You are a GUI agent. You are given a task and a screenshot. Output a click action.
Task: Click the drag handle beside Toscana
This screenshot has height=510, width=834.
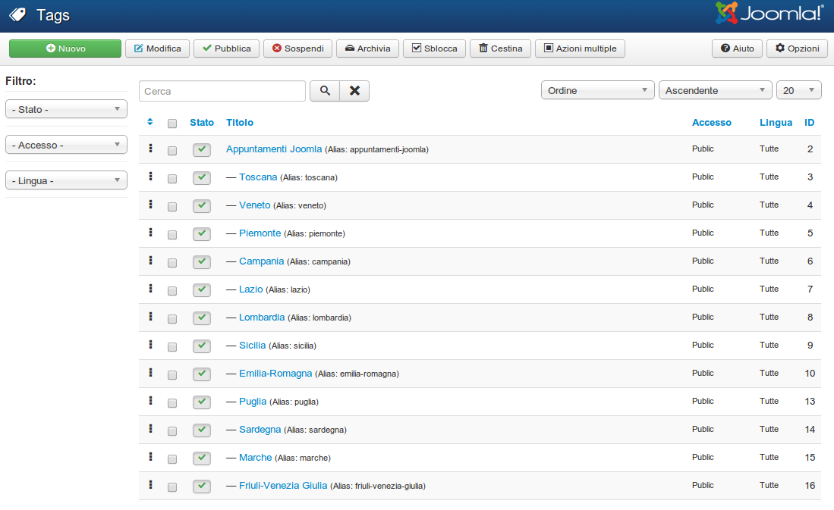pyautogui.click(x=151, y=177)
